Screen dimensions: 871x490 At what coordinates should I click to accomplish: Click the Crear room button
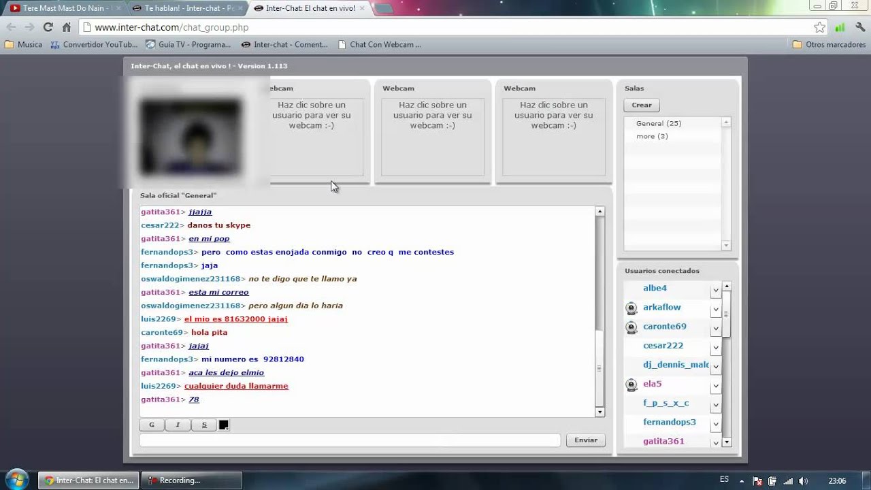tap(641, 105)
